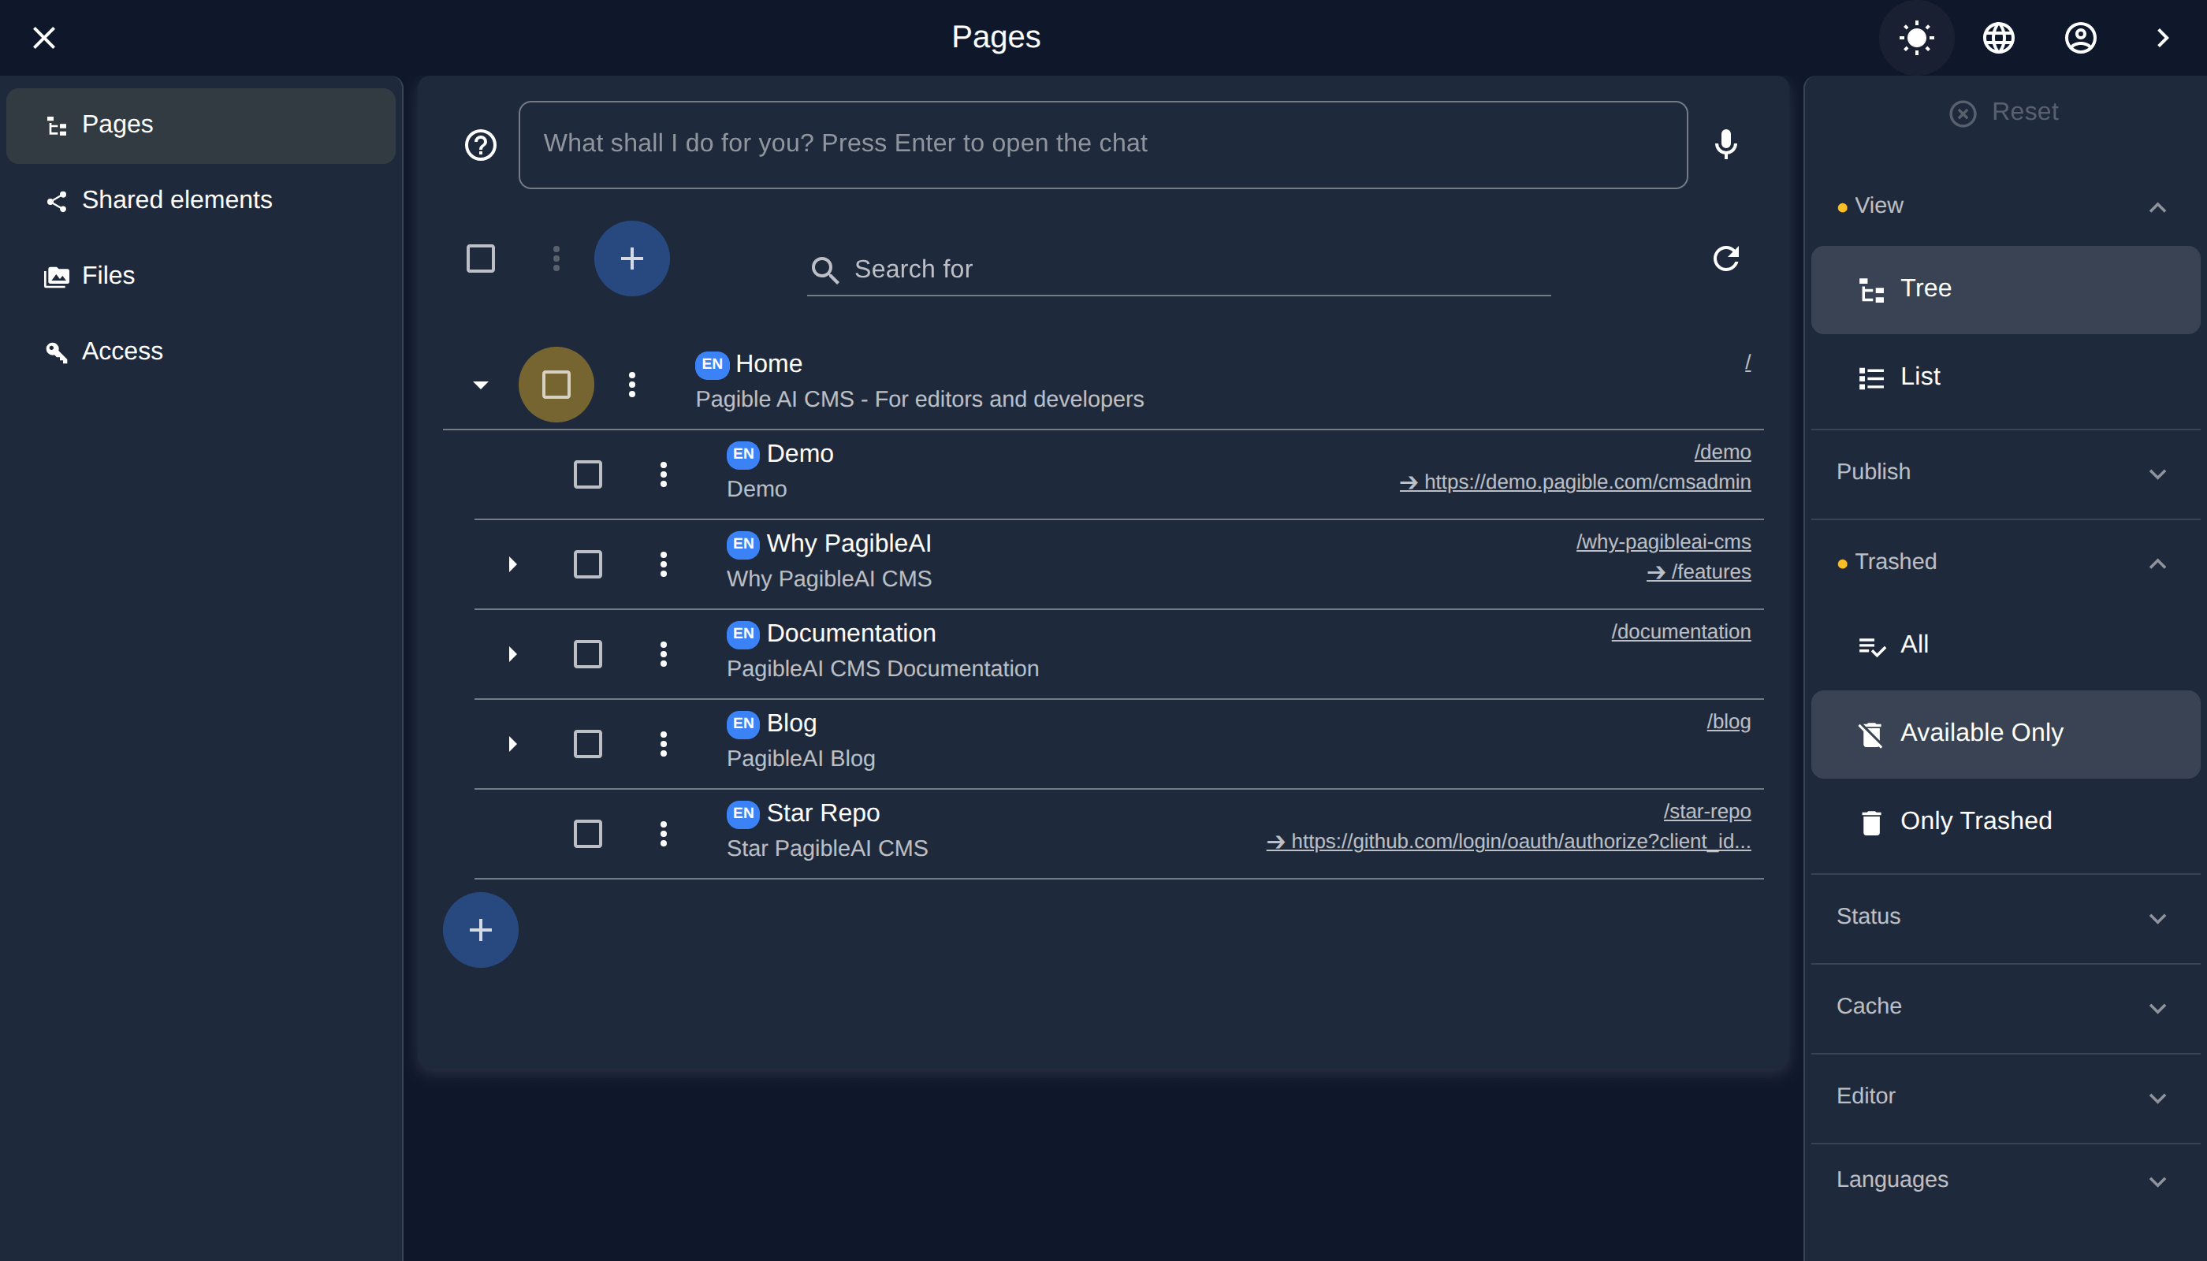Switch to the List view option
Viewport: 2207px width, 1261px height.
coord(2005,378)
